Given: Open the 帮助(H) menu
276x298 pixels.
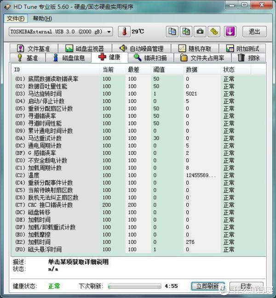Looking at the screenshot, I should 42,18.
